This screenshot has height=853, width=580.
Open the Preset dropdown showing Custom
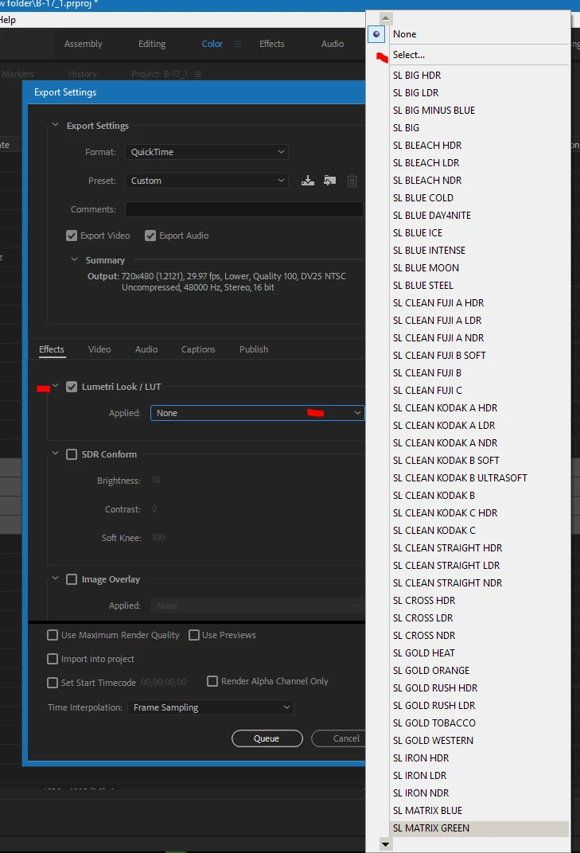206,181
